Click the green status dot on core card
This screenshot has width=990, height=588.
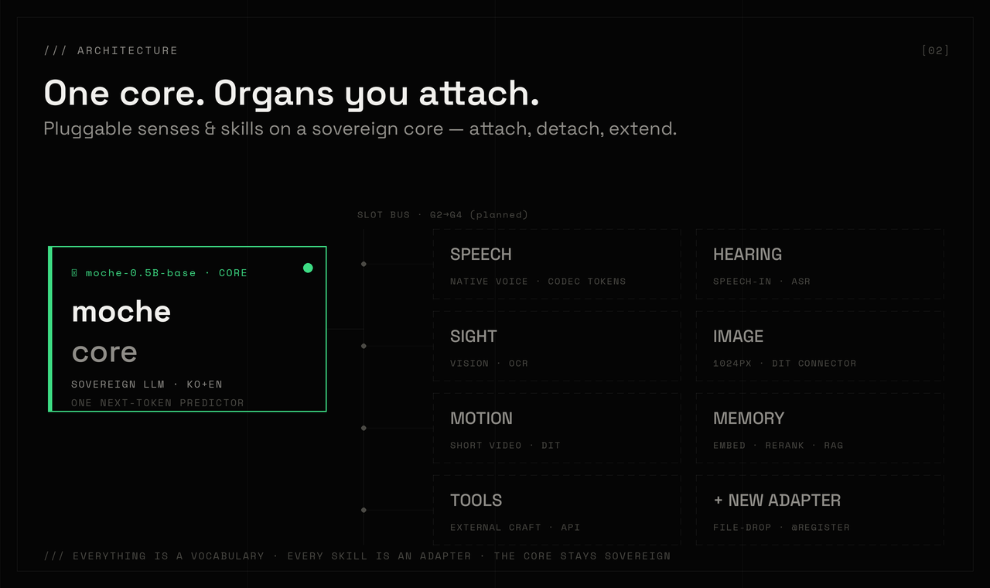click(x=308, y=268)
